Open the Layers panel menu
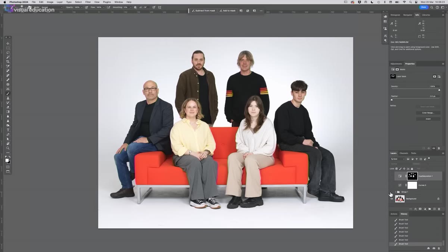 (443, 153)
